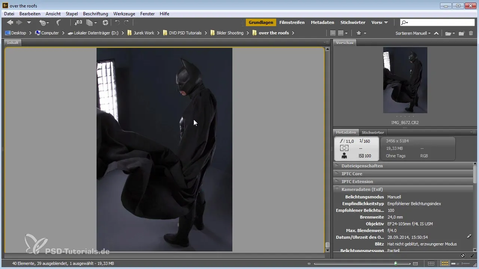This screenshot has width=479, height=269.
Task: Open Bearbeiten menu
Action: pos(30,13)
